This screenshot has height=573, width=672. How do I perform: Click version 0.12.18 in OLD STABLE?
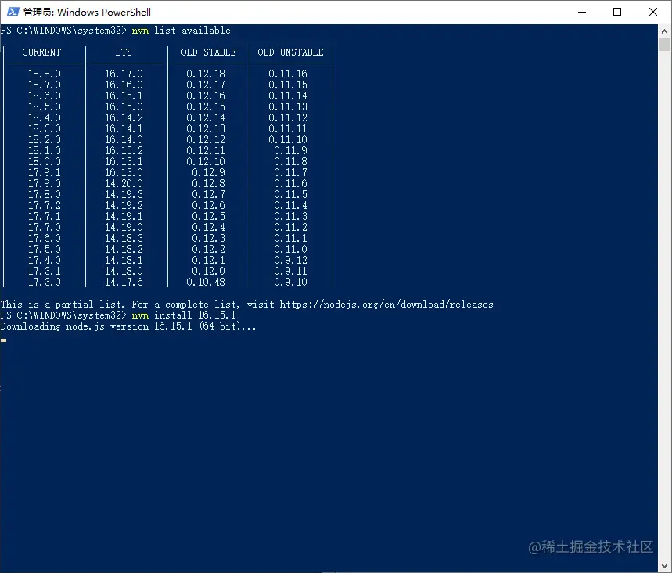point(206,74)
